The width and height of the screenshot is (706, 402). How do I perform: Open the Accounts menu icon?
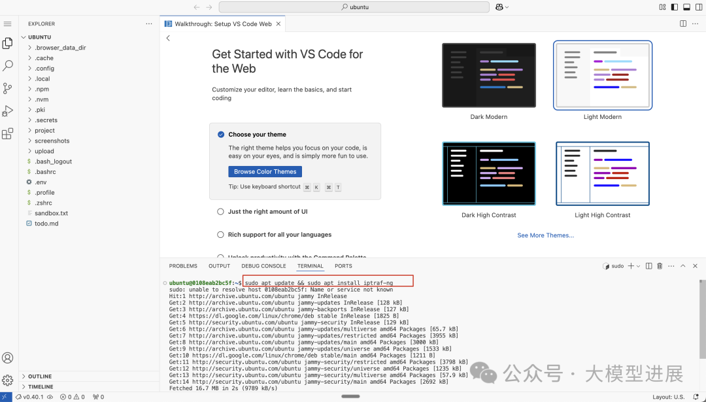8,358
